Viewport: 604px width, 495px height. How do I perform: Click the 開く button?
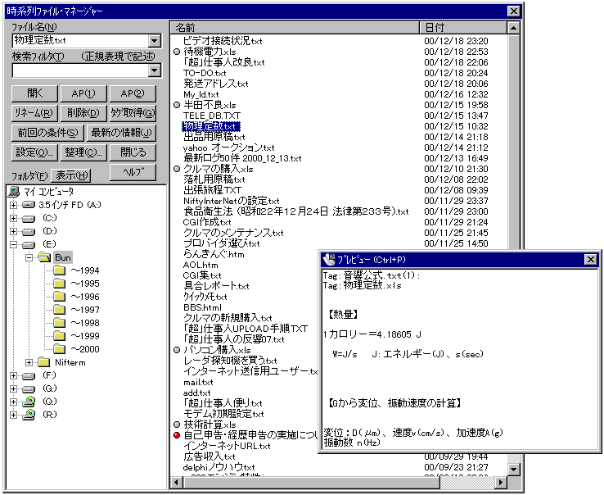click(34, 93)
